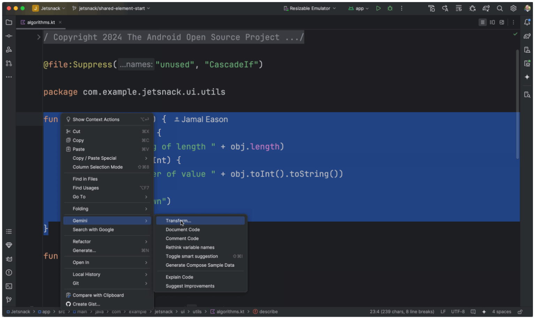Click the Debug app bug icon

390,8
